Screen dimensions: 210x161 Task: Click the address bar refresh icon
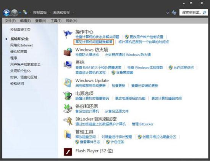[x=174, y=13]
